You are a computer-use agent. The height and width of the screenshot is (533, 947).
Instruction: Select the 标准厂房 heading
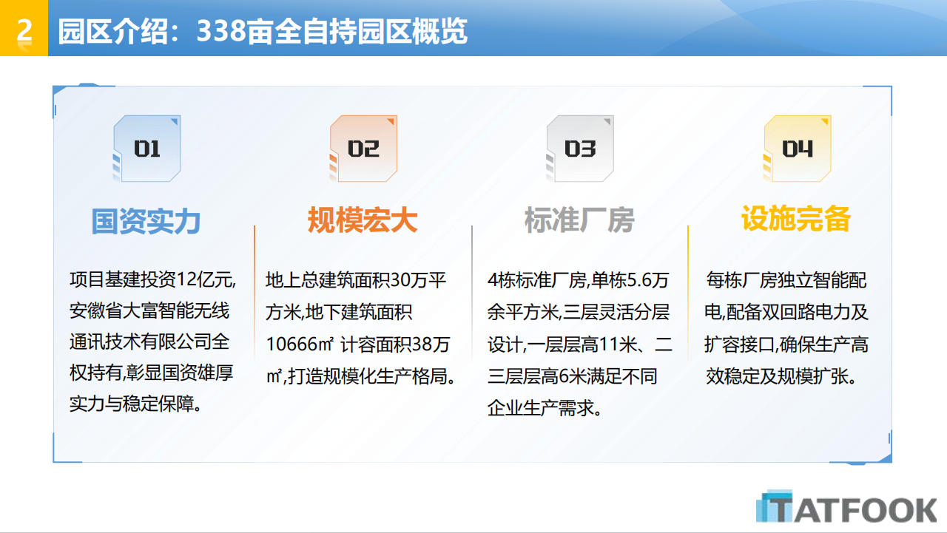(x=580, y=220)
